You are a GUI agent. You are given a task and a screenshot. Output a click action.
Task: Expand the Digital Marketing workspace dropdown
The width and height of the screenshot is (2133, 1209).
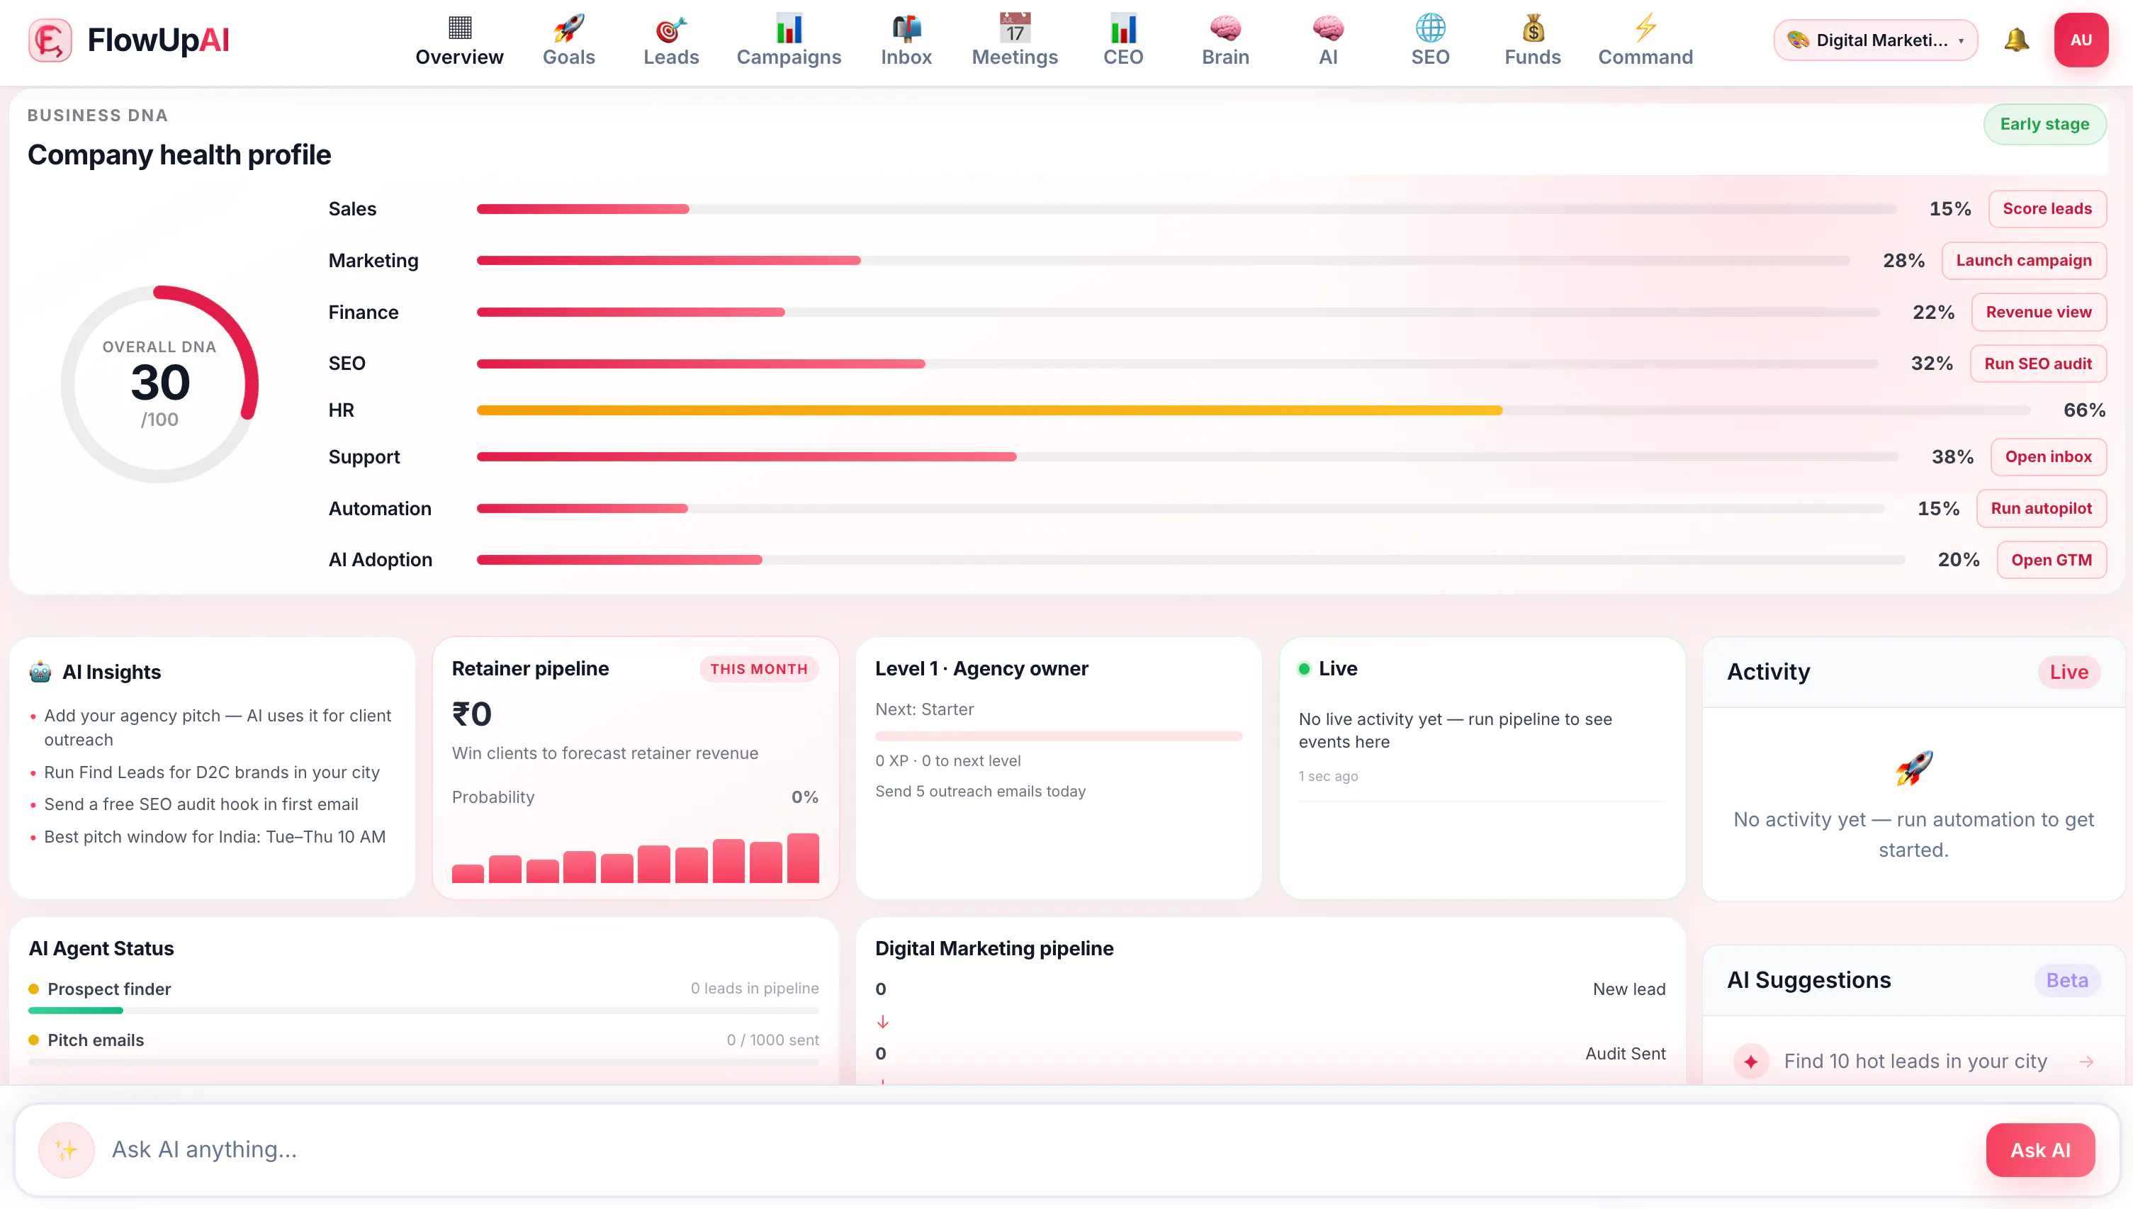1875,40
